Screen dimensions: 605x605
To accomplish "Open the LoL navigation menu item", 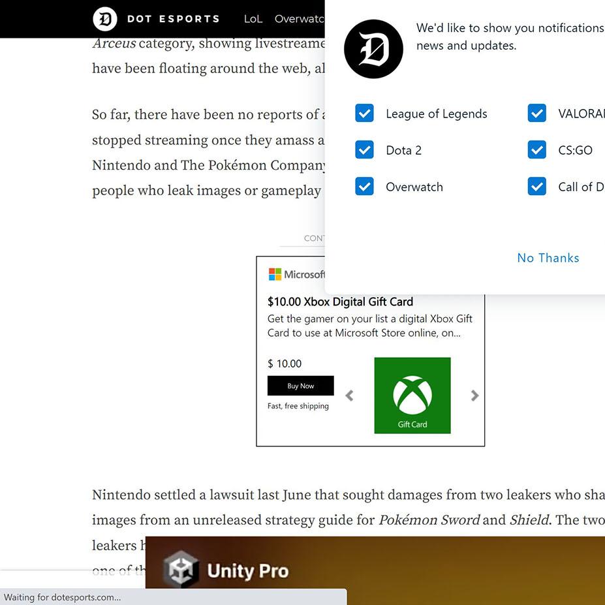I will 253,19.
